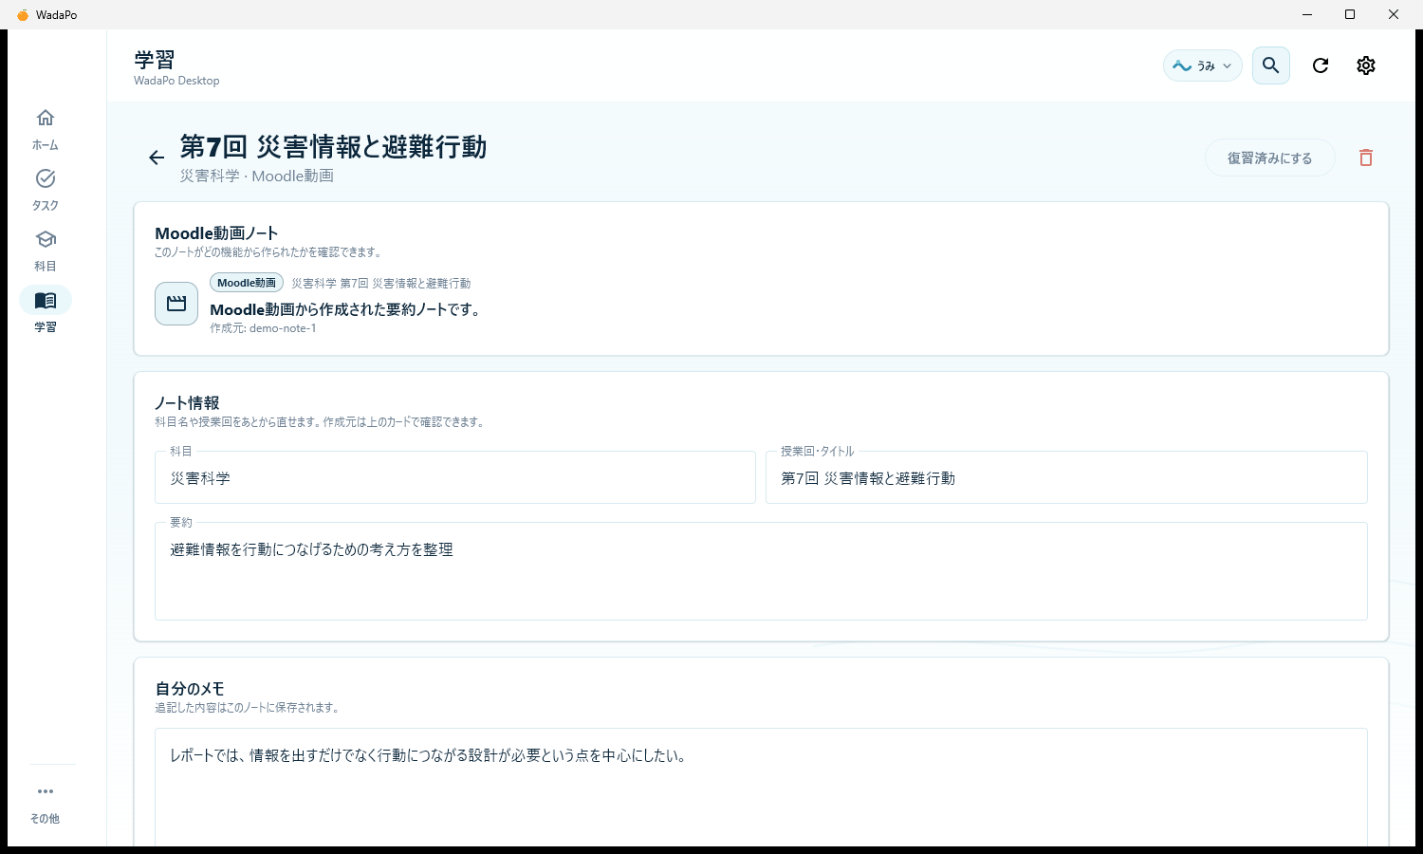Click into the 科目 input field
Image resolution: width=1423 pixels, height=854 pixels.
(455, 478)
